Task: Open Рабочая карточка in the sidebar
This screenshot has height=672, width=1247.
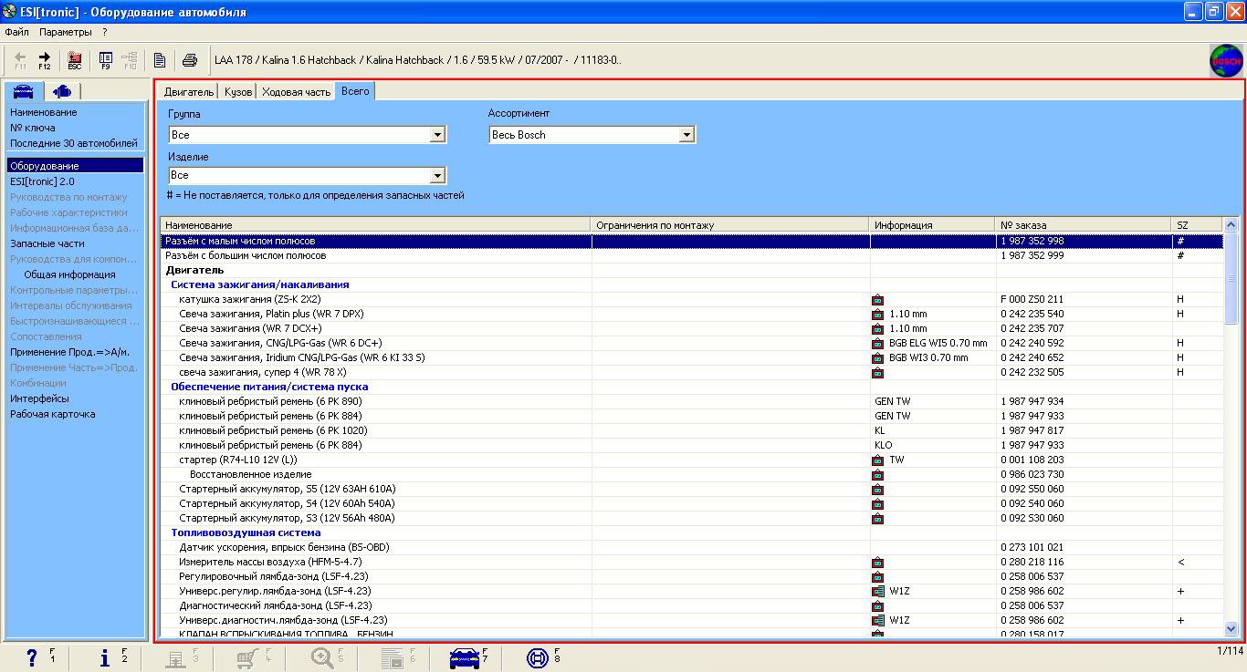Action: coord(52,414)
